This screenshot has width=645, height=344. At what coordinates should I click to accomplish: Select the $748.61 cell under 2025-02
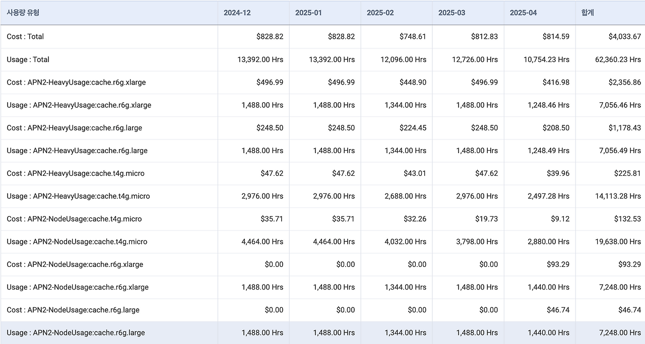(x=413, y=37)
